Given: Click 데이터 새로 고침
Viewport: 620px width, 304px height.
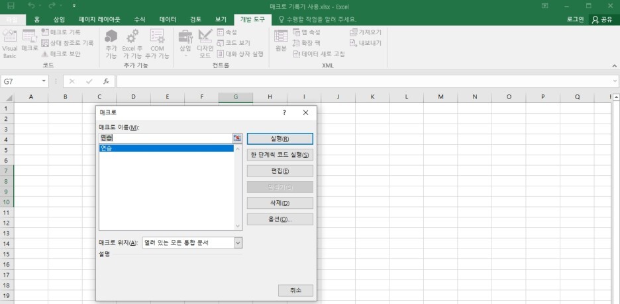Looking at the screenshot, I should pyautogui.click(x=319, y=54).
